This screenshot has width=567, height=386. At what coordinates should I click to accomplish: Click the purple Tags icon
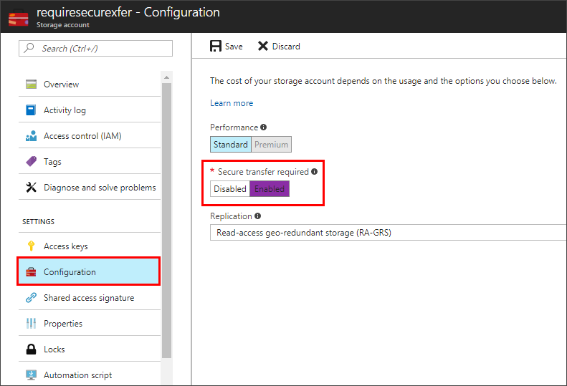pyautogui.click(x=31, y=162)
